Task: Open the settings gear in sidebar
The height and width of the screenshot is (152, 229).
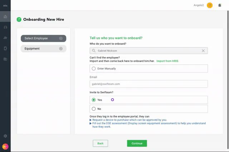Action: [x=5, y=136]
